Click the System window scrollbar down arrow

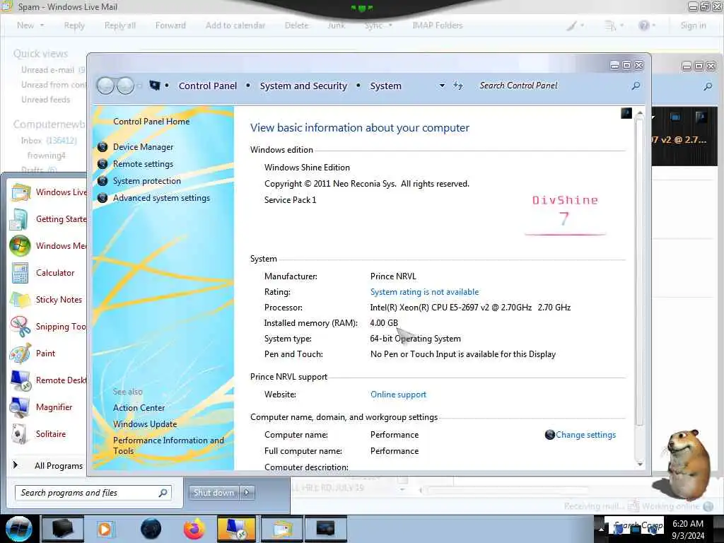639,464
